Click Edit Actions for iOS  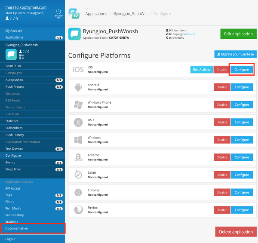pos(202,70)
